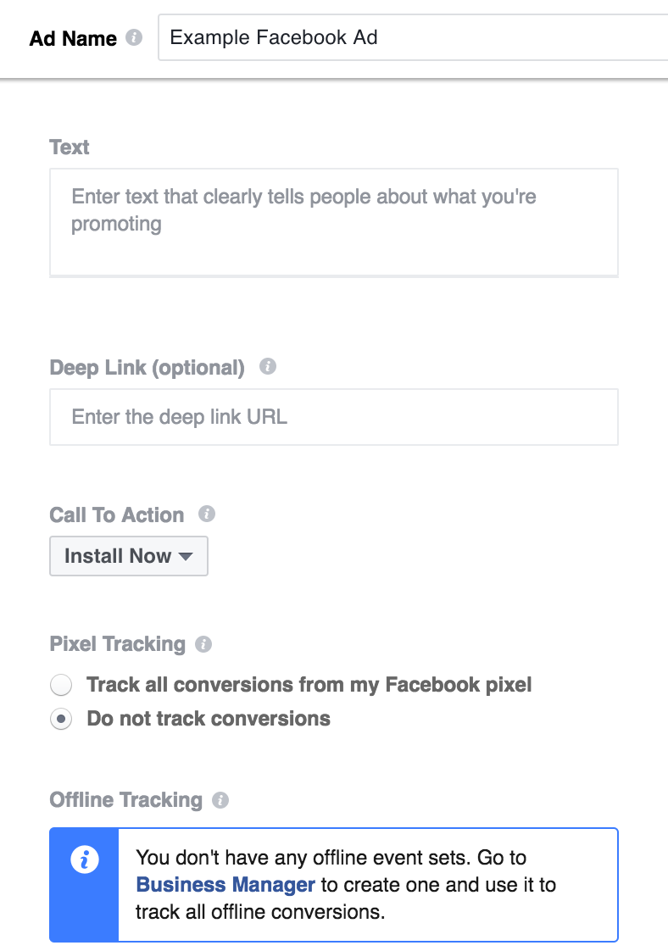Select Track all conversions from my Facebook pixel
The width and height of the screenshot is (668, 951).
[x=61, y=685]
